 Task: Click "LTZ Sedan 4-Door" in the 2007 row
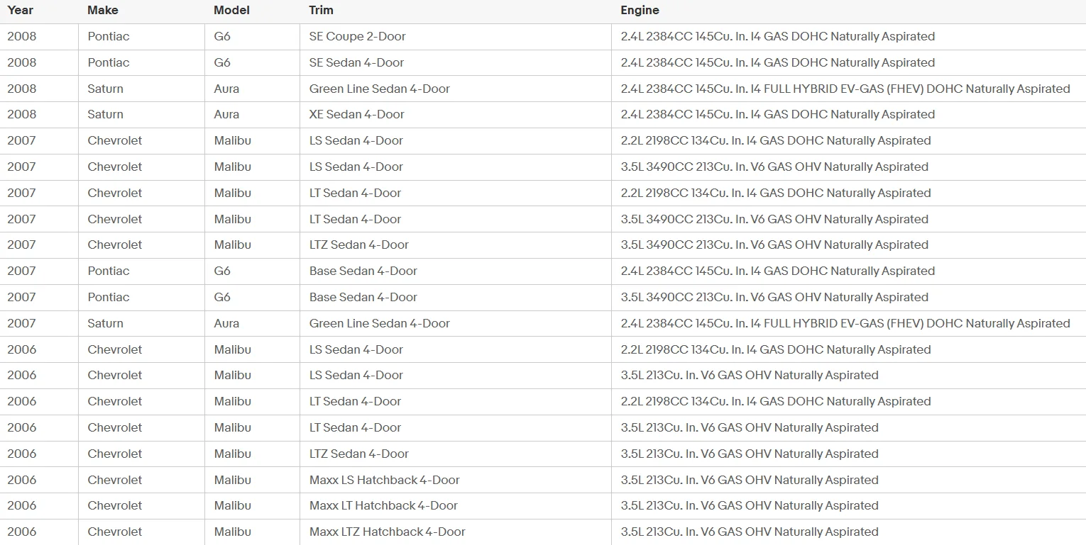[359, 245]
